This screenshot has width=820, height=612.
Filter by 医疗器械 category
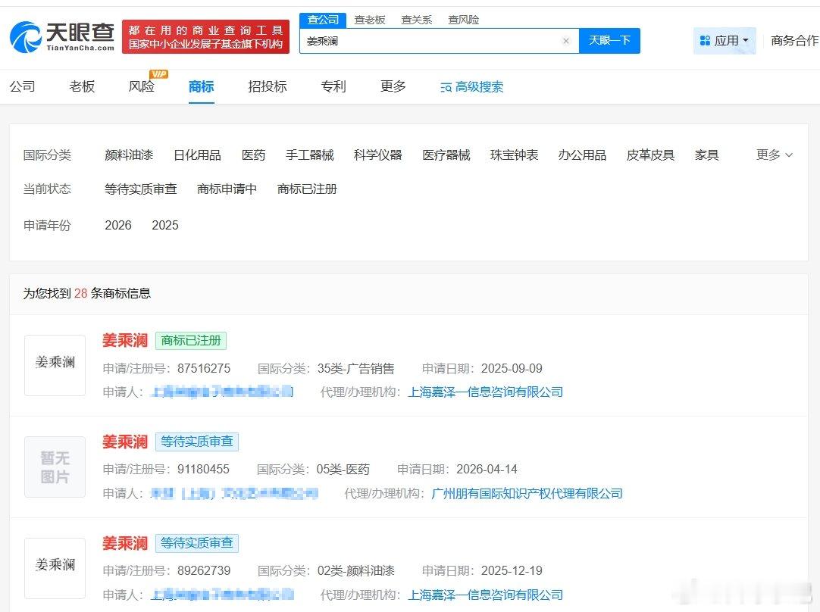click(446, 155)
